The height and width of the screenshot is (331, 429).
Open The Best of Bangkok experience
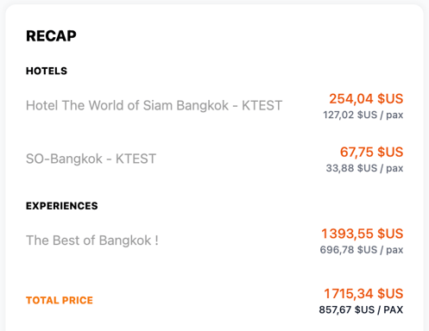pyautogui.click(x=92, y=240)
